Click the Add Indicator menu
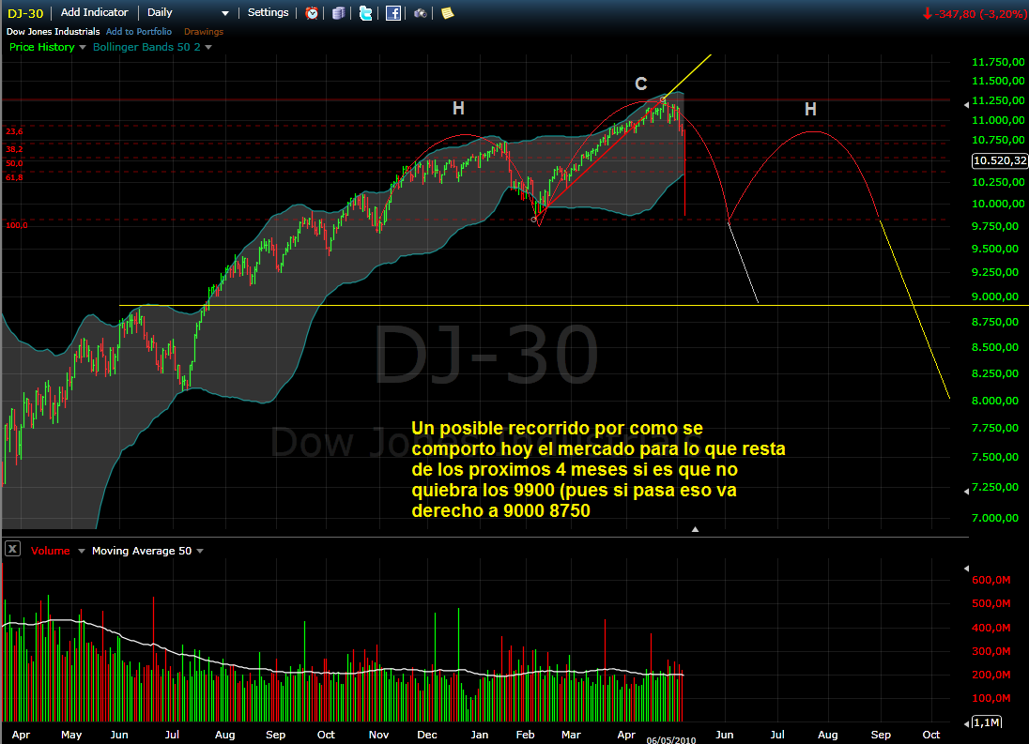Image resolution: width=1029 pixels, height=744 pixels. (x=95, y=12)
